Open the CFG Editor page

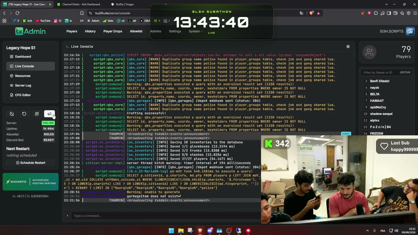tap(30, 95)
